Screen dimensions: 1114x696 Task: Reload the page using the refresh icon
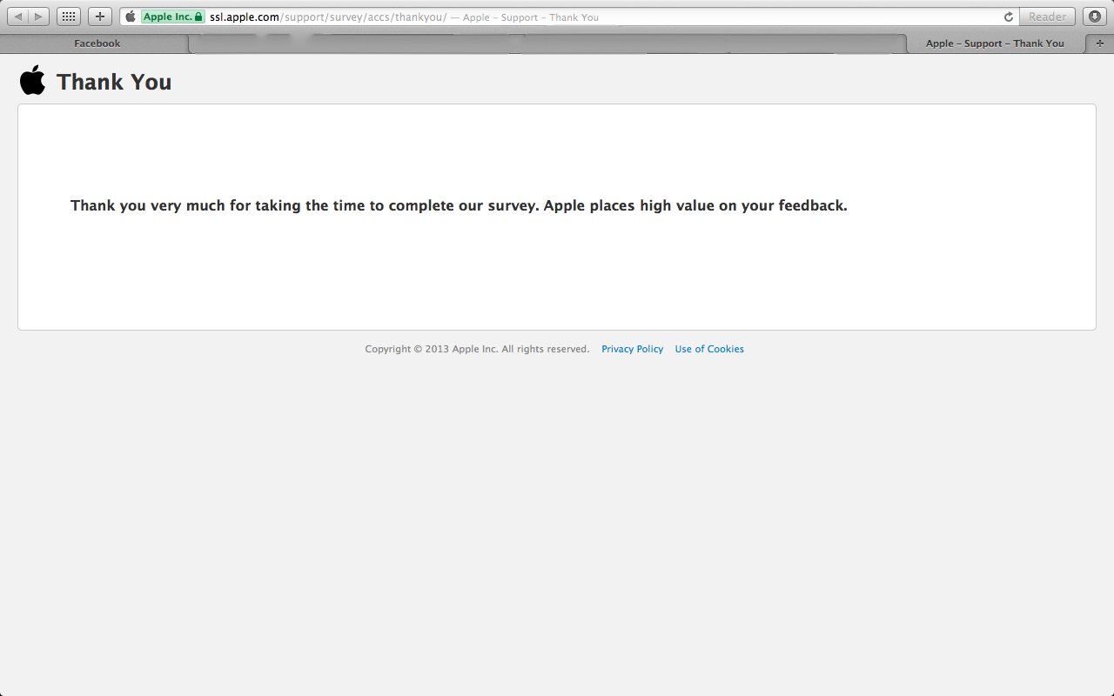pos(1009,17)
